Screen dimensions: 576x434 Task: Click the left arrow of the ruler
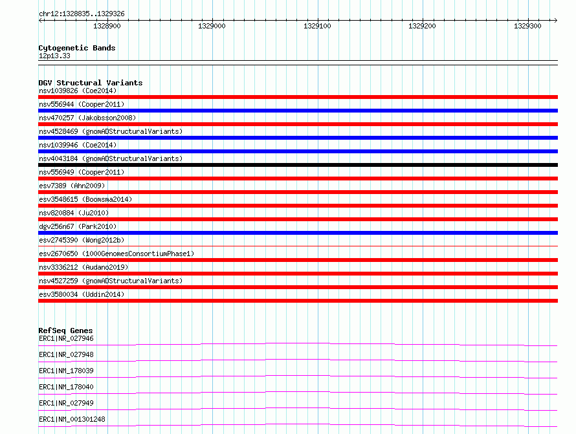41,21
